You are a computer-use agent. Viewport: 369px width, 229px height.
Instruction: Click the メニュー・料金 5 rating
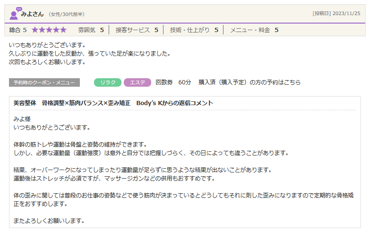[x=254, y=30]
